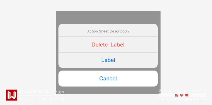Click light gray page background left of the sheet
The width and height of the screenshot is (212, 105).
(28, 47)
